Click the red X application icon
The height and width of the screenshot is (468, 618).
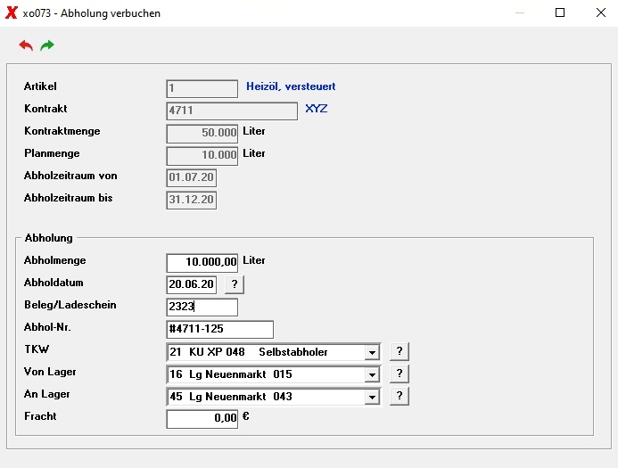11,13
